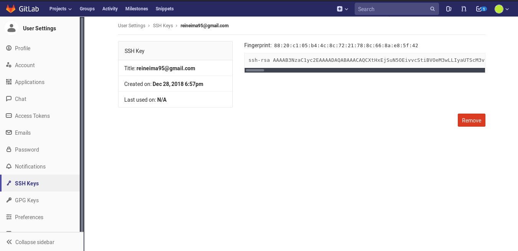518x251 pixels.
Task: Open Password settings via lock icon
Action: 26,149
